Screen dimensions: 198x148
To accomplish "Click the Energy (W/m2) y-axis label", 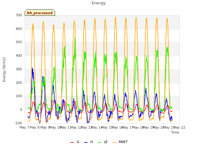I will point(4,69).
